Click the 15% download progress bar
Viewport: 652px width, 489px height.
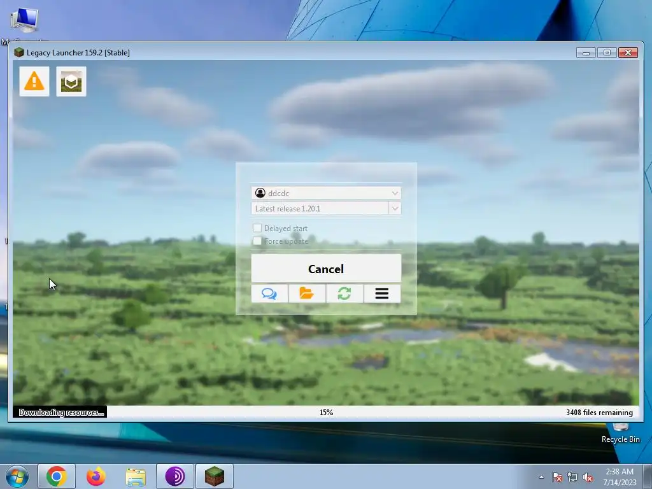pyautogui.click(x=326, y=412)
